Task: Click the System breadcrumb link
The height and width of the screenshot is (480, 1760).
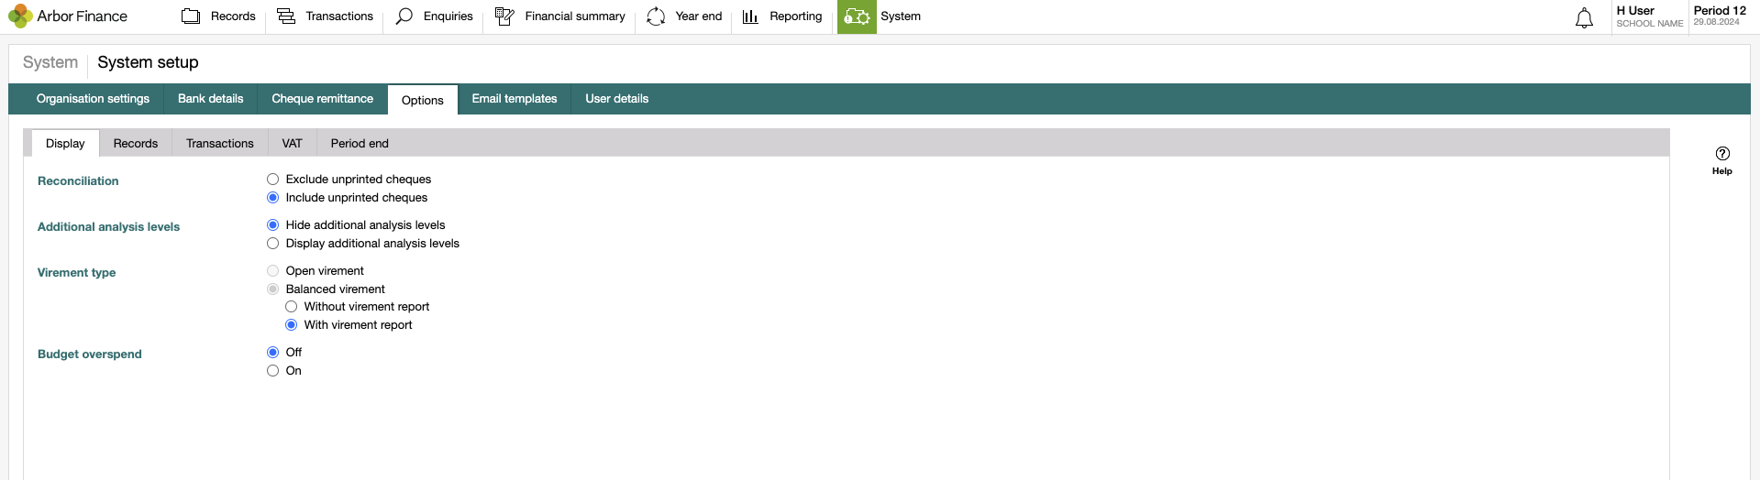Action: 50,62
